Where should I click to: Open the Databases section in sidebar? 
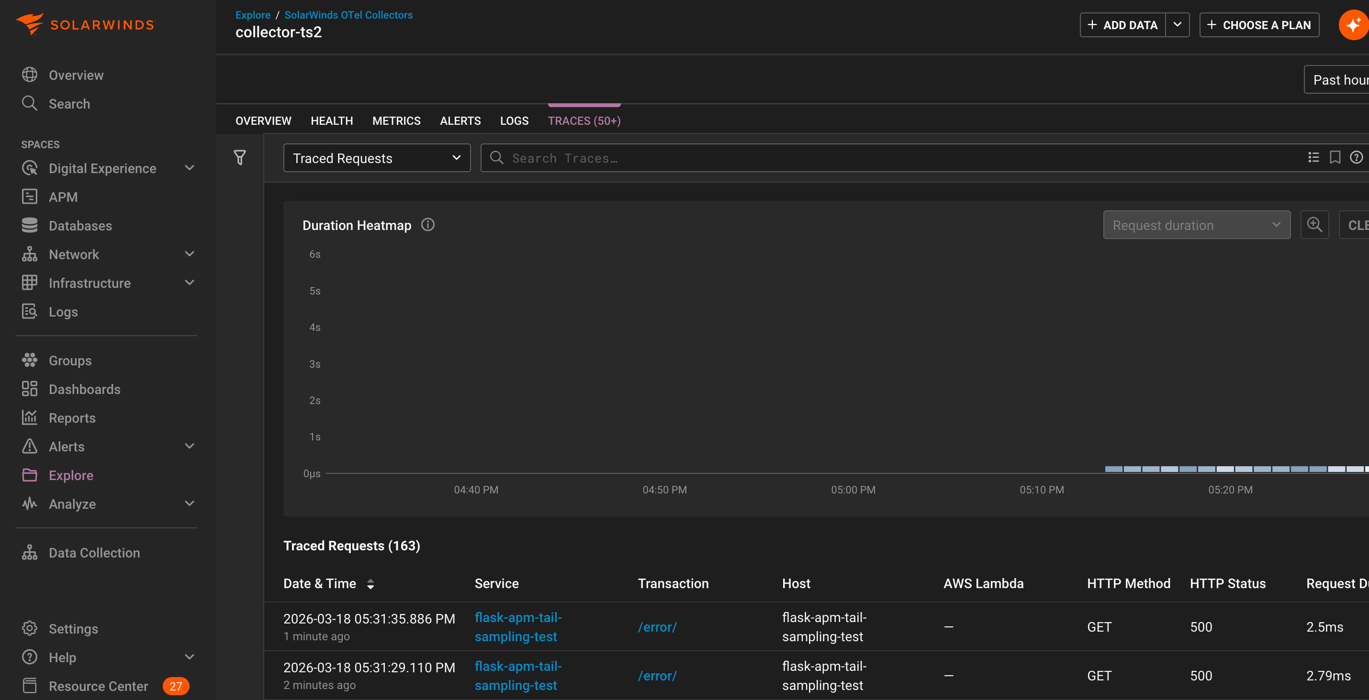[30, 225]
